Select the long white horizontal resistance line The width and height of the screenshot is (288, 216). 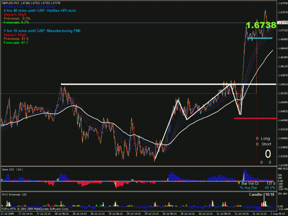(169, 84)
